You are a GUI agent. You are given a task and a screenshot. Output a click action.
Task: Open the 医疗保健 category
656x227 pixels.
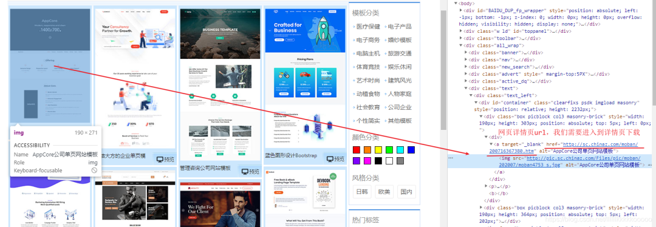[x=368, y=26]
